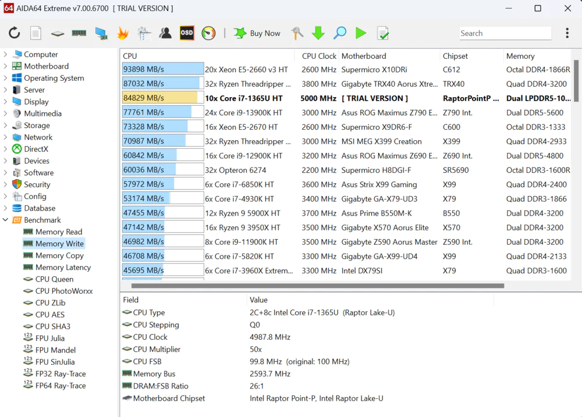Open the three-dot overflow menu
The image size is (582, 417).
pyautogui.click(x=567, y=33)
